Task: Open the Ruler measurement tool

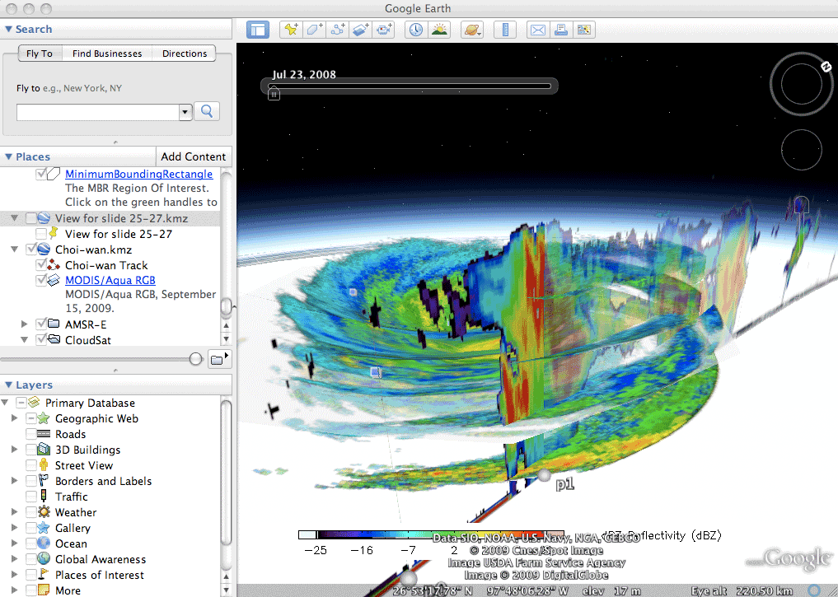Action: (504, 30)
